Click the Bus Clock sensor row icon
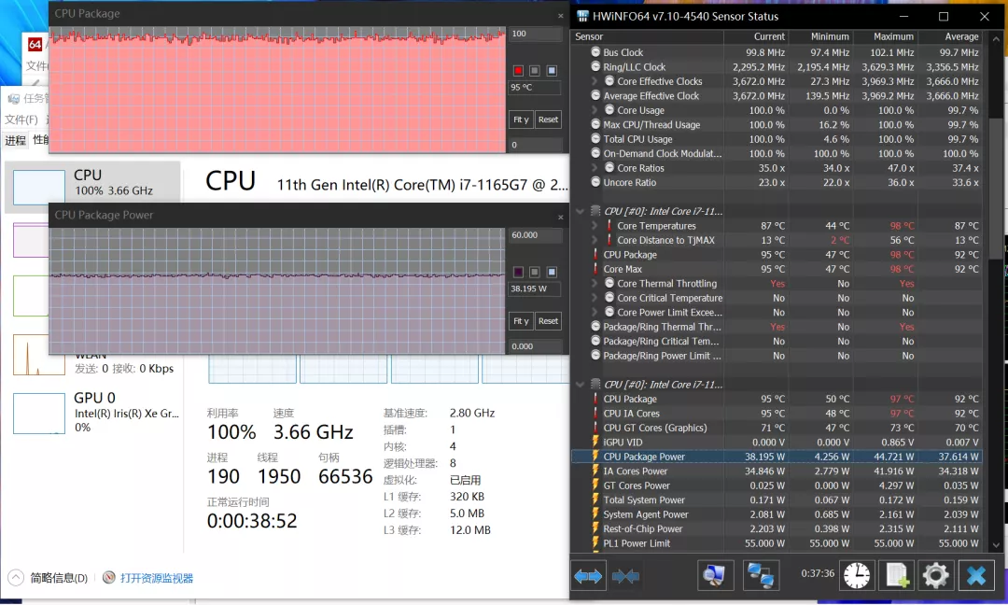Screen dimensions: 1008x605 595,52
